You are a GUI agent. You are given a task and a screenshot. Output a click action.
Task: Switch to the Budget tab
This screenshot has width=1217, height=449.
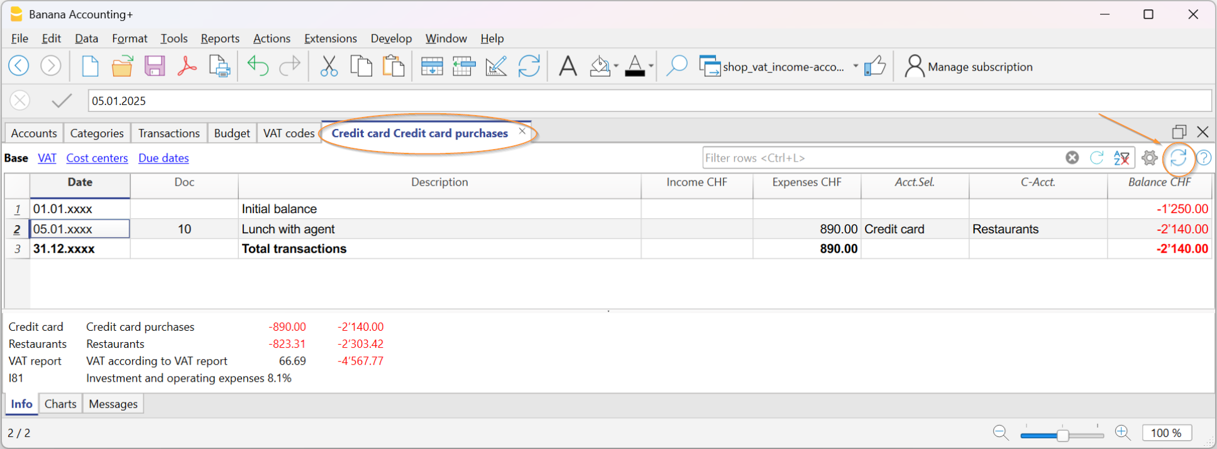232,133
